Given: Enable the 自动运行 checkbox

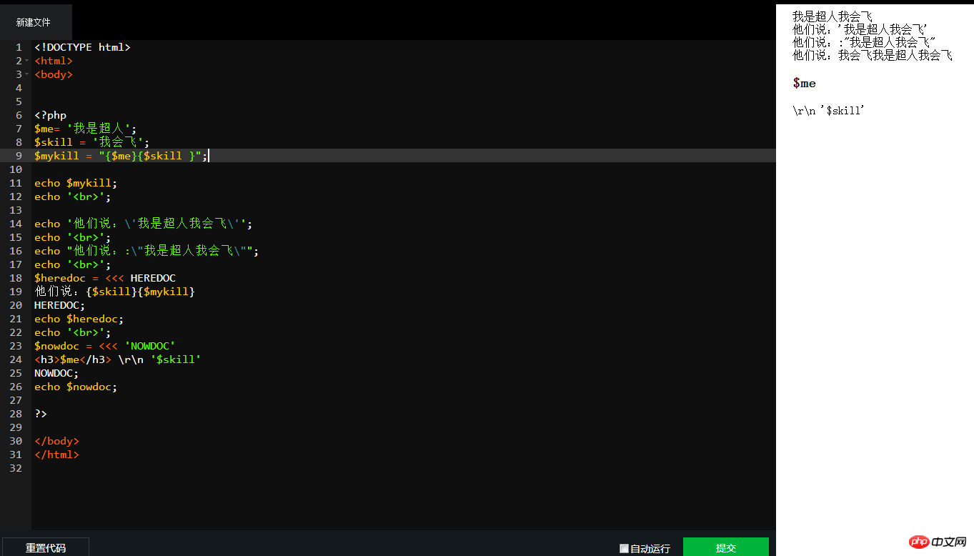Looking at the screenshot, I should coord(624,549).
